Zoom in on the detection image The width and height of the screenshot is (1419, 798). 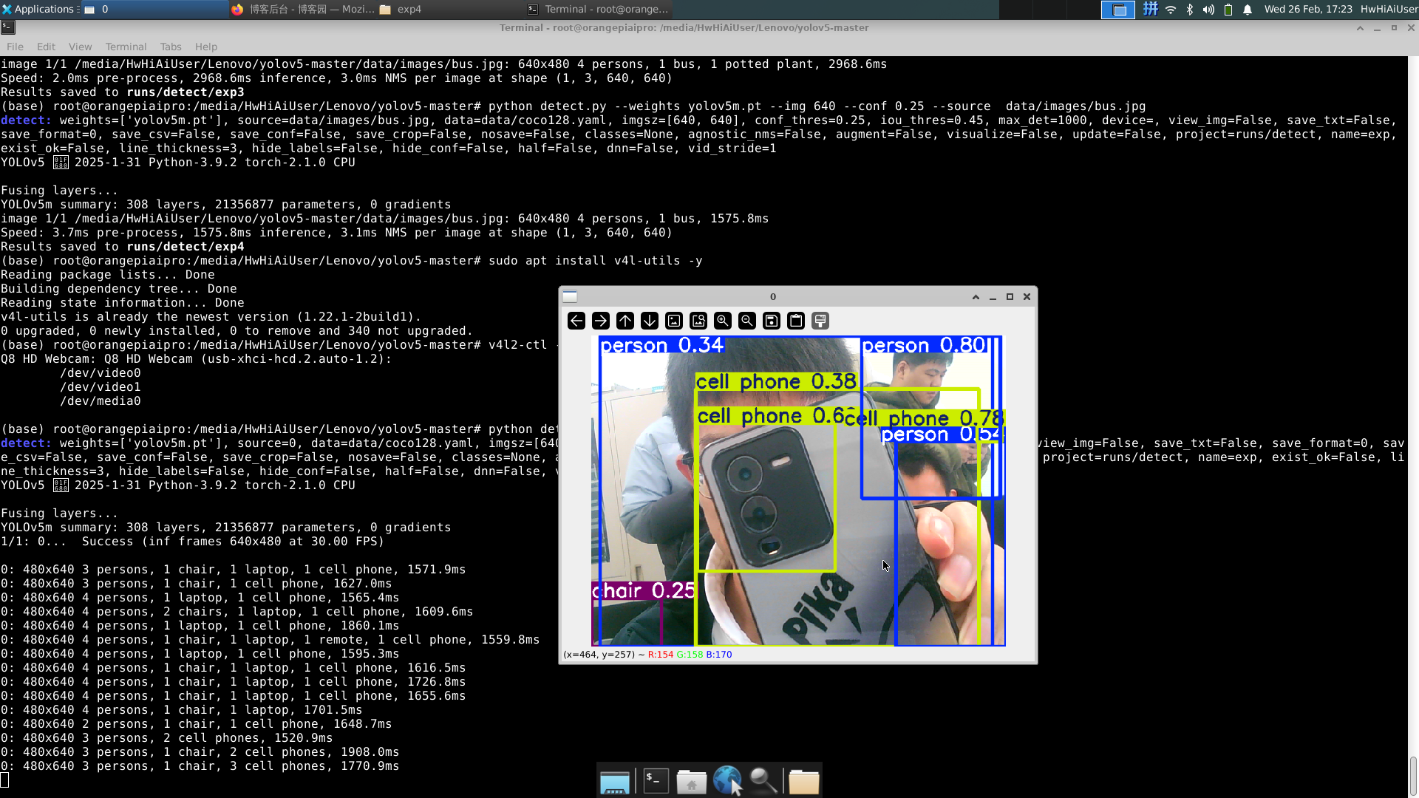(723, 321)
